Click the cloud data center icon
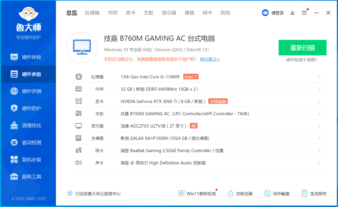Image resolution: width=338 pixels, height=207 pixels. tap(70, 194)
